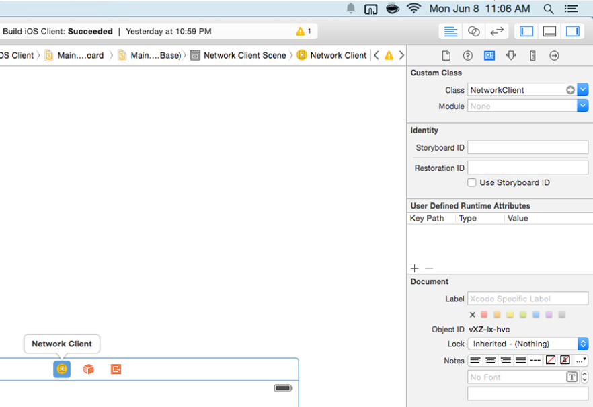
Task: Open the notes More options dropdown
Action: [x=580, y=360]
